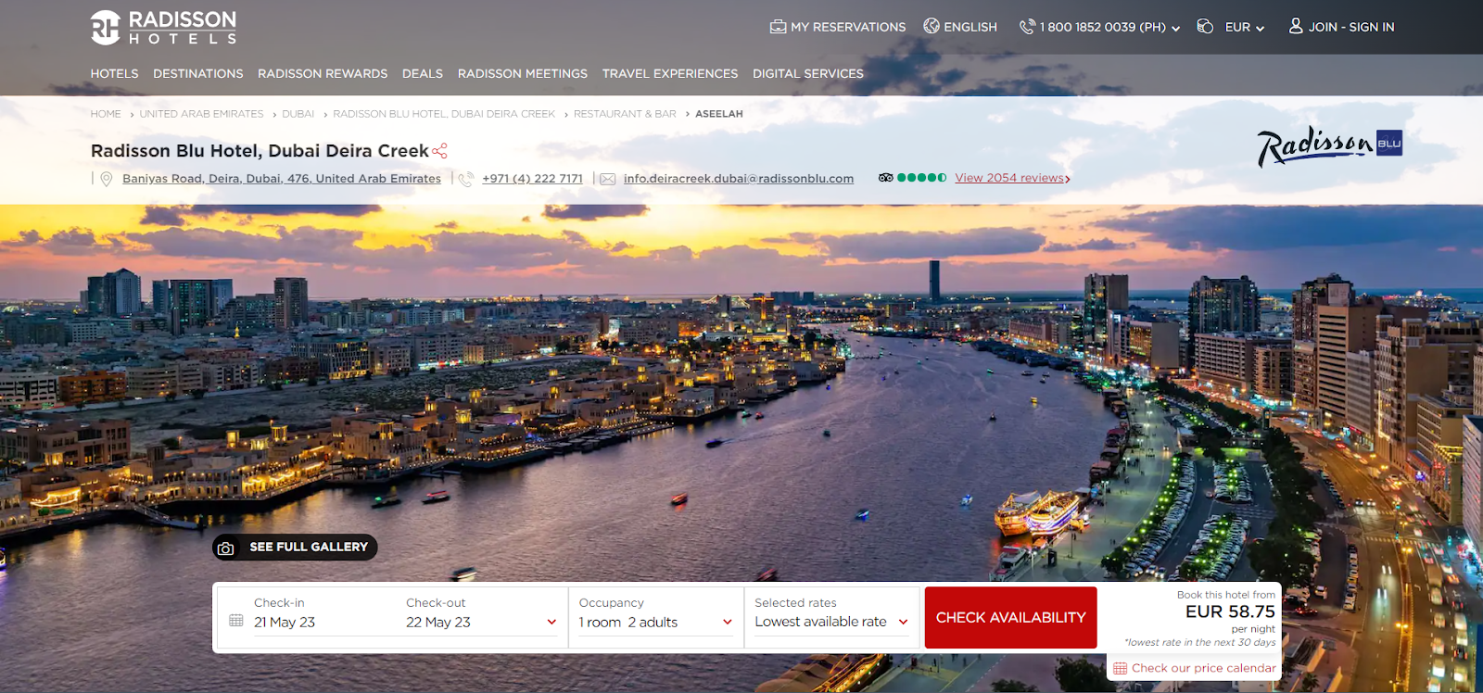Click the phone icon beside 1 800 number
The height and width of the screenshot is (693, 1483).
[1027, 27]
